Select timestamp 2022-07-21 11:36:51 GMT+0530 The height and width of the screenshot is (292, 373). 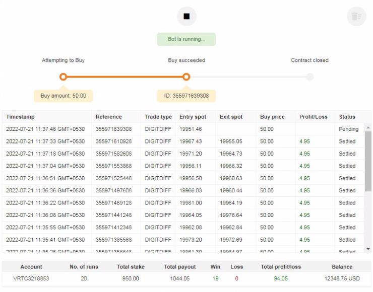[45, 178]
